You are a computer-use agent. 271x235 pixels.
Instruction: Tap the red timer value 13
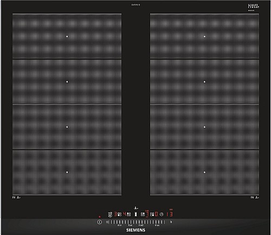click(x=170, y=214)
